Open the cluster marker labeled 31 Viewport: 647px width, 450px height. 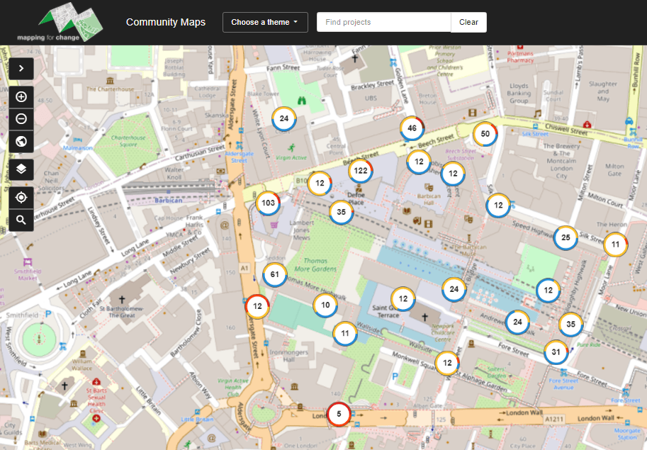click(x=556, y=352)
